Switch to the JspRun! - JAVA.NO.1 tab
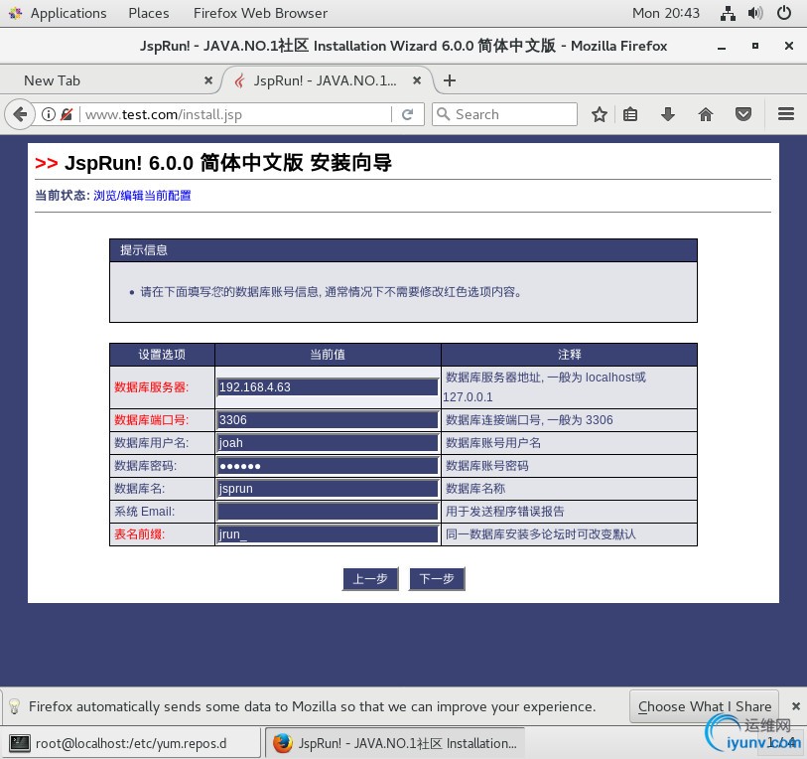This screenshot has height=759, width=807. [x=328, y=80]
